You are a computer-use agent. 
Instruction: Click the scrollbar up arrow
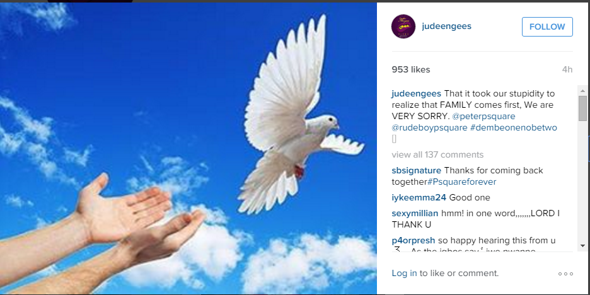(582, 91)
